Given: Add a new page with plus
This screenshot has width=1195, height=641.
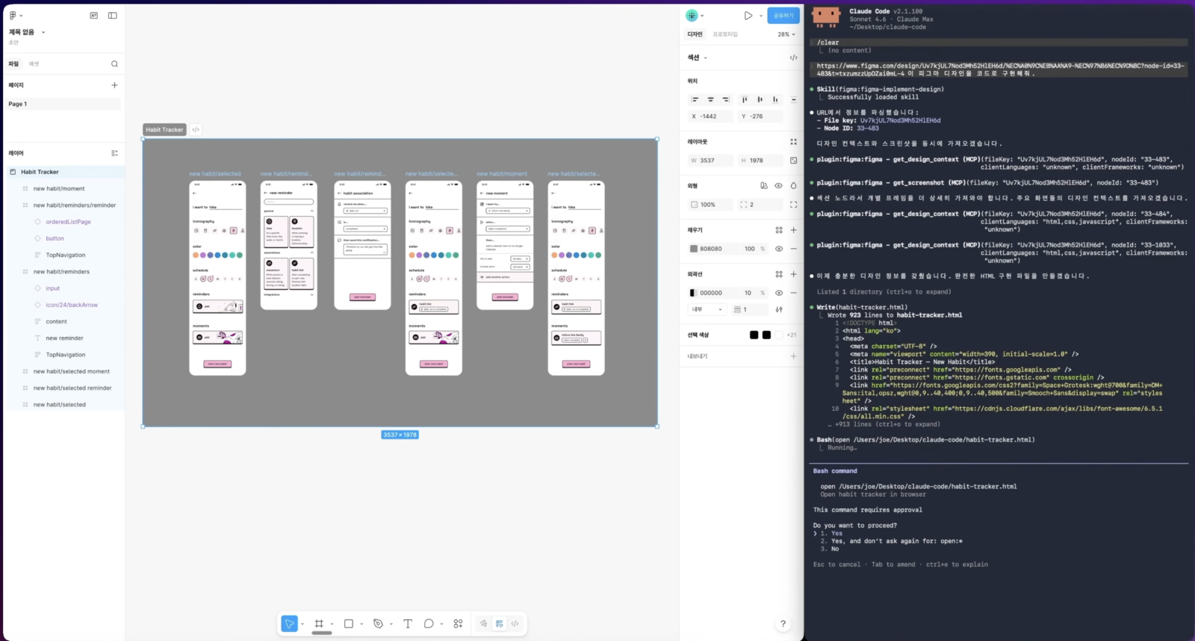Looking at the screenshot, I should click(114, 85).
